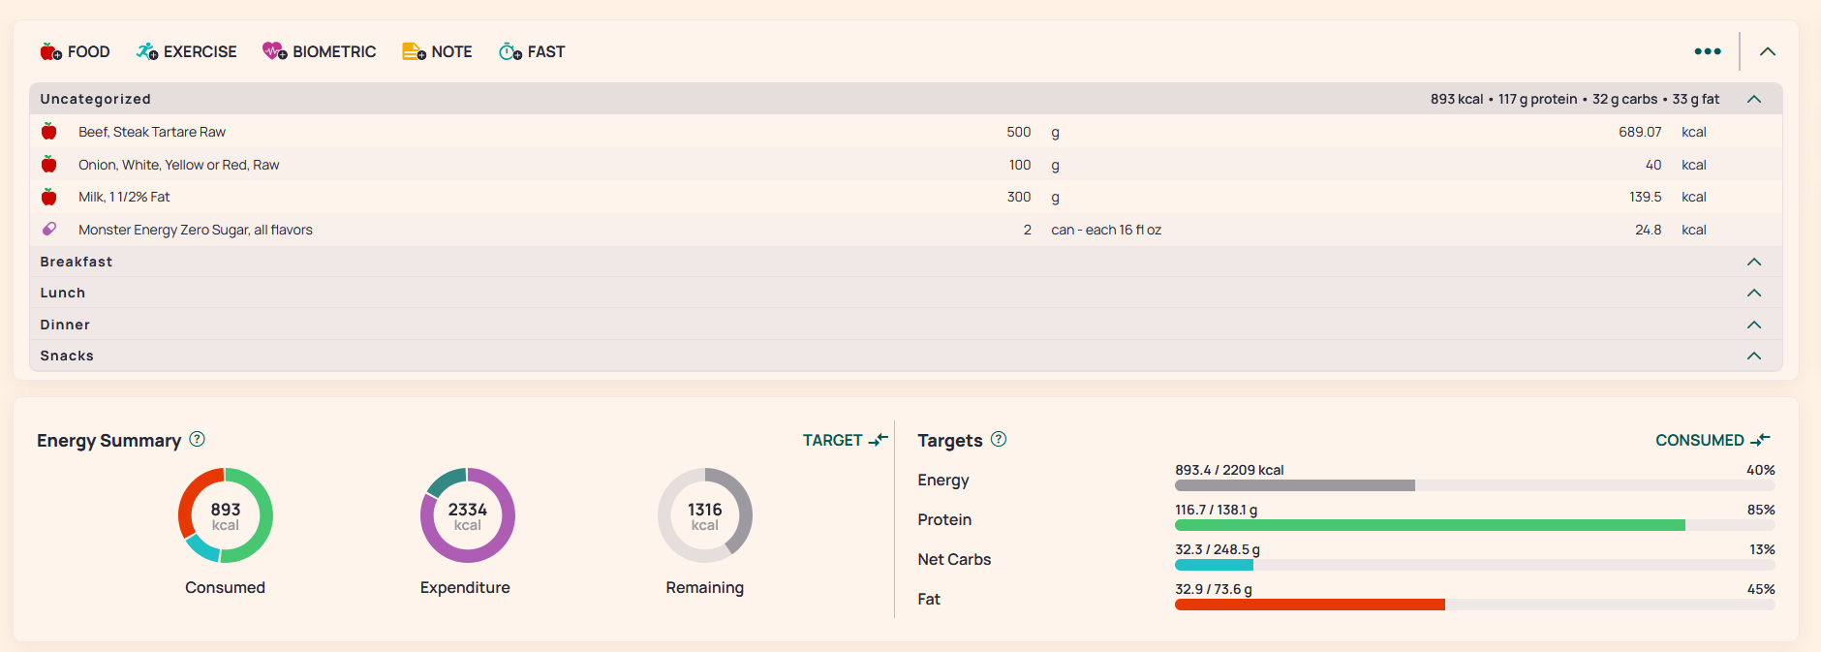Open the three-dots more options menu
The width and height of the screenshot is (1821, 652).
point(1708,51)
